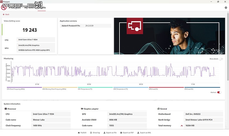Toggle the GPU Load legend series
229x136 pixels.
pyautogui.click(x=166, y=88)
